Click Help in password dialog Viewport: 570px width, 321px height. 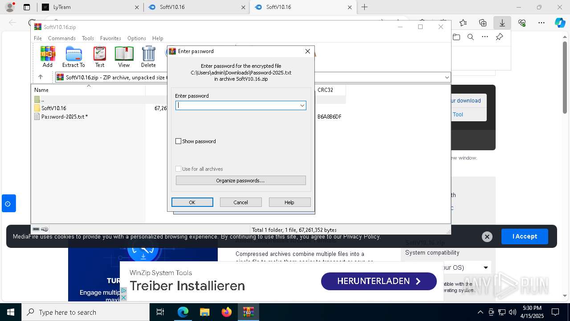click(x=289, y=202)
